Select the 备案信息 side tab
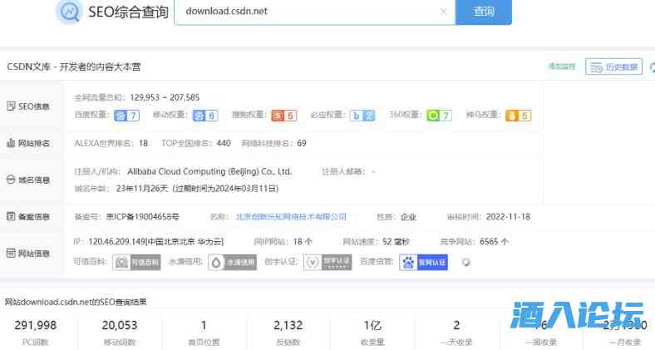This screenshot has width=655, height=350. pyautogui.click(x=28, y=217)
